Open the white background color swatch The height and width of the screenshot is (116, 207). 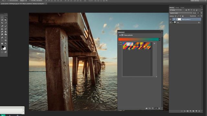5,49
